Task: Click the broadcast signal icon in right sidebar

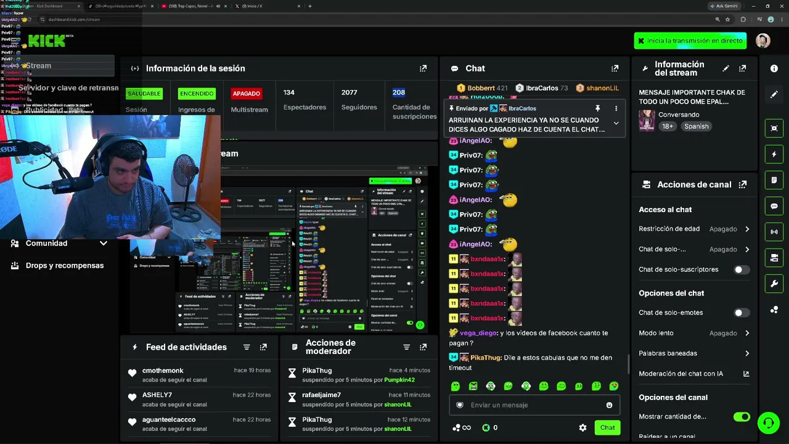Action: (774, 232)
